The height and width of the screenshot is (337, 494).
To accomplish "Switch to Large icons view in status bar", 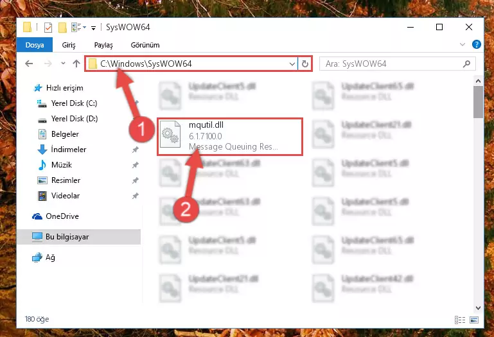I will click(474, 320).
